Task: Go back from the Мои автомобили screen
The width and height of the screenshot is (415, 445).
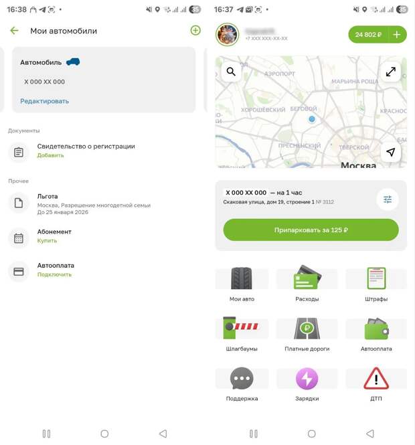Action: coord(14,31)
